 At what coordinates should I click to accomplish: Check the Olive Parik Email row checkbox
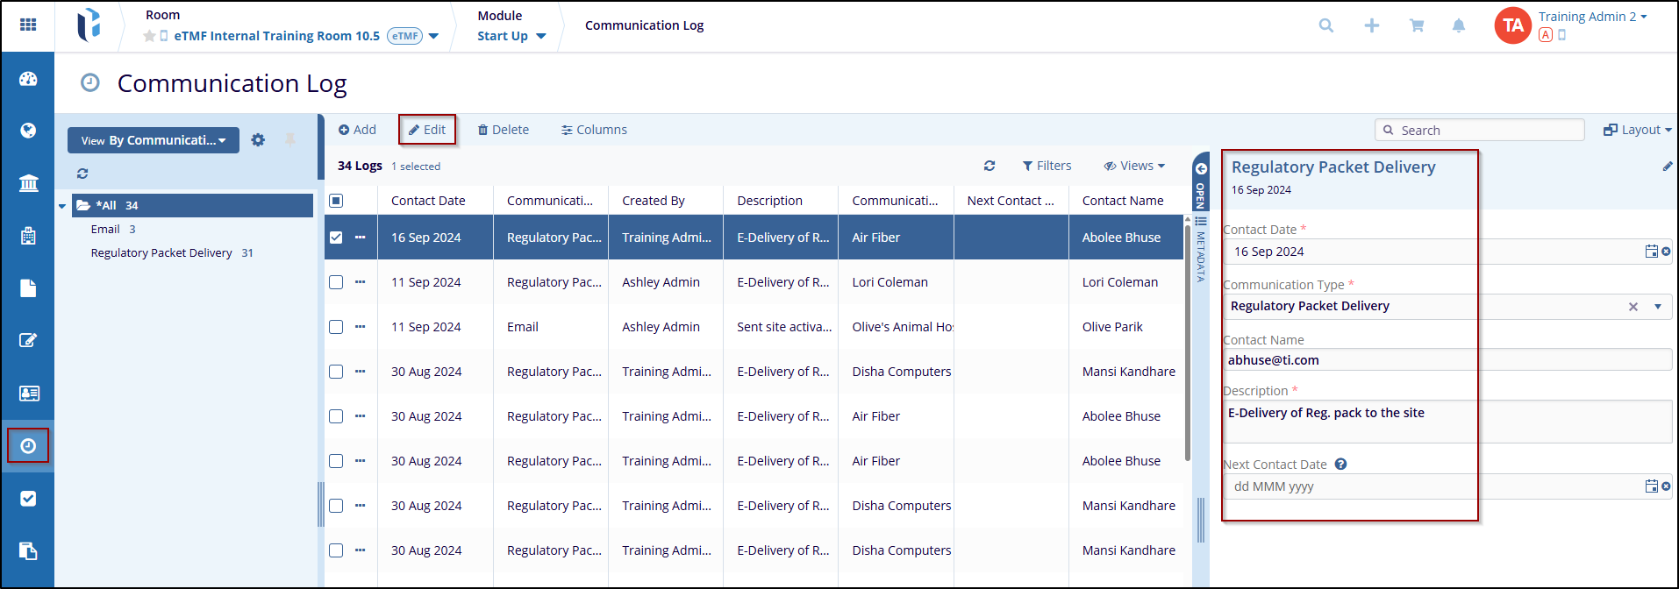pos(336,327)
